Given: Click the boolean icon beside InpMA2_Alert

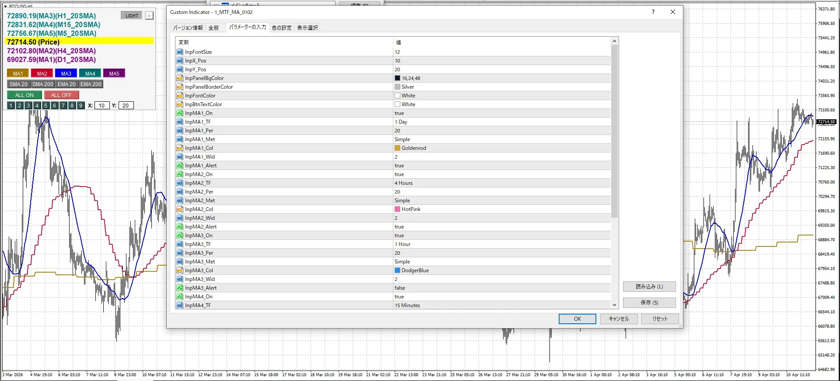Looking at the screenshot, I should 179,227.
